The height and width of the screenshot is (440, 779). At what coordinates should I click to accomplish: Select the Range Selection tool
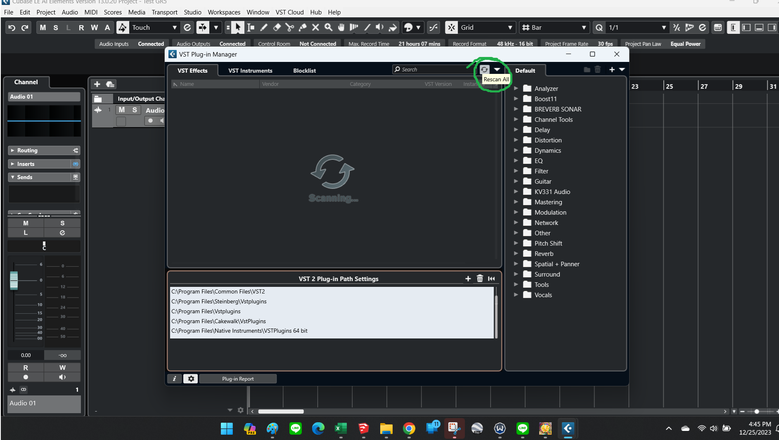click(251, 28)
